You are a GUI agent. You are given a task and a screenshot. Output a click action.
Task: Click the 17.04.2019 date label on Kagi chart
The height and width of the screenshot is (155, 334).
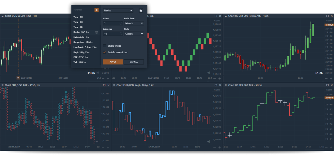(x=154, y=147)
